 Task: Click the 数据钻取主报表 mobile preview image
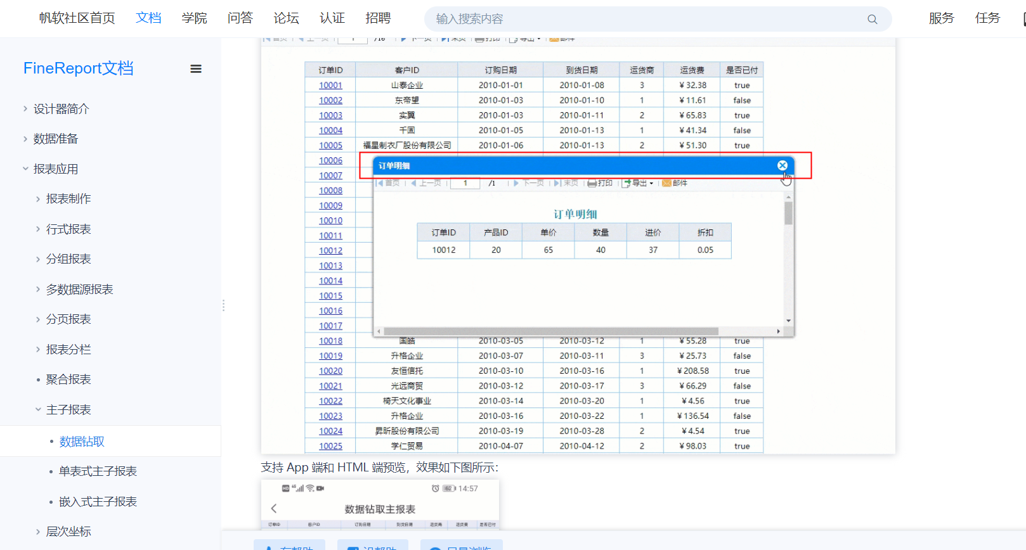pyautogui.click(x=380, y=504)
